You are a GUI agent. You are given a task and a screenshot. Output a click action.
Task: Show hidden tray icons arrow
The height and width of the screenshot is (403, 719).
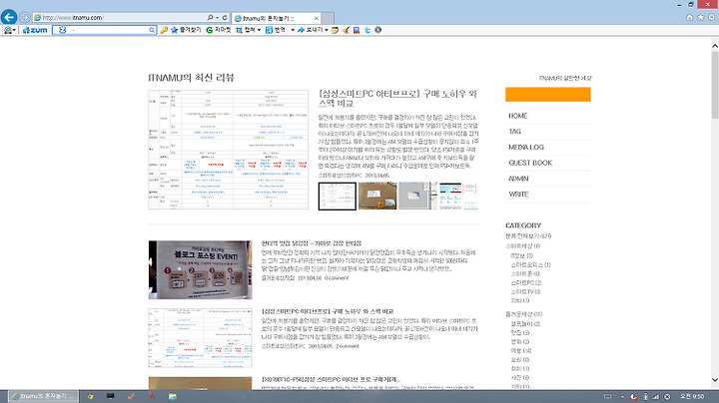[622, 397]
